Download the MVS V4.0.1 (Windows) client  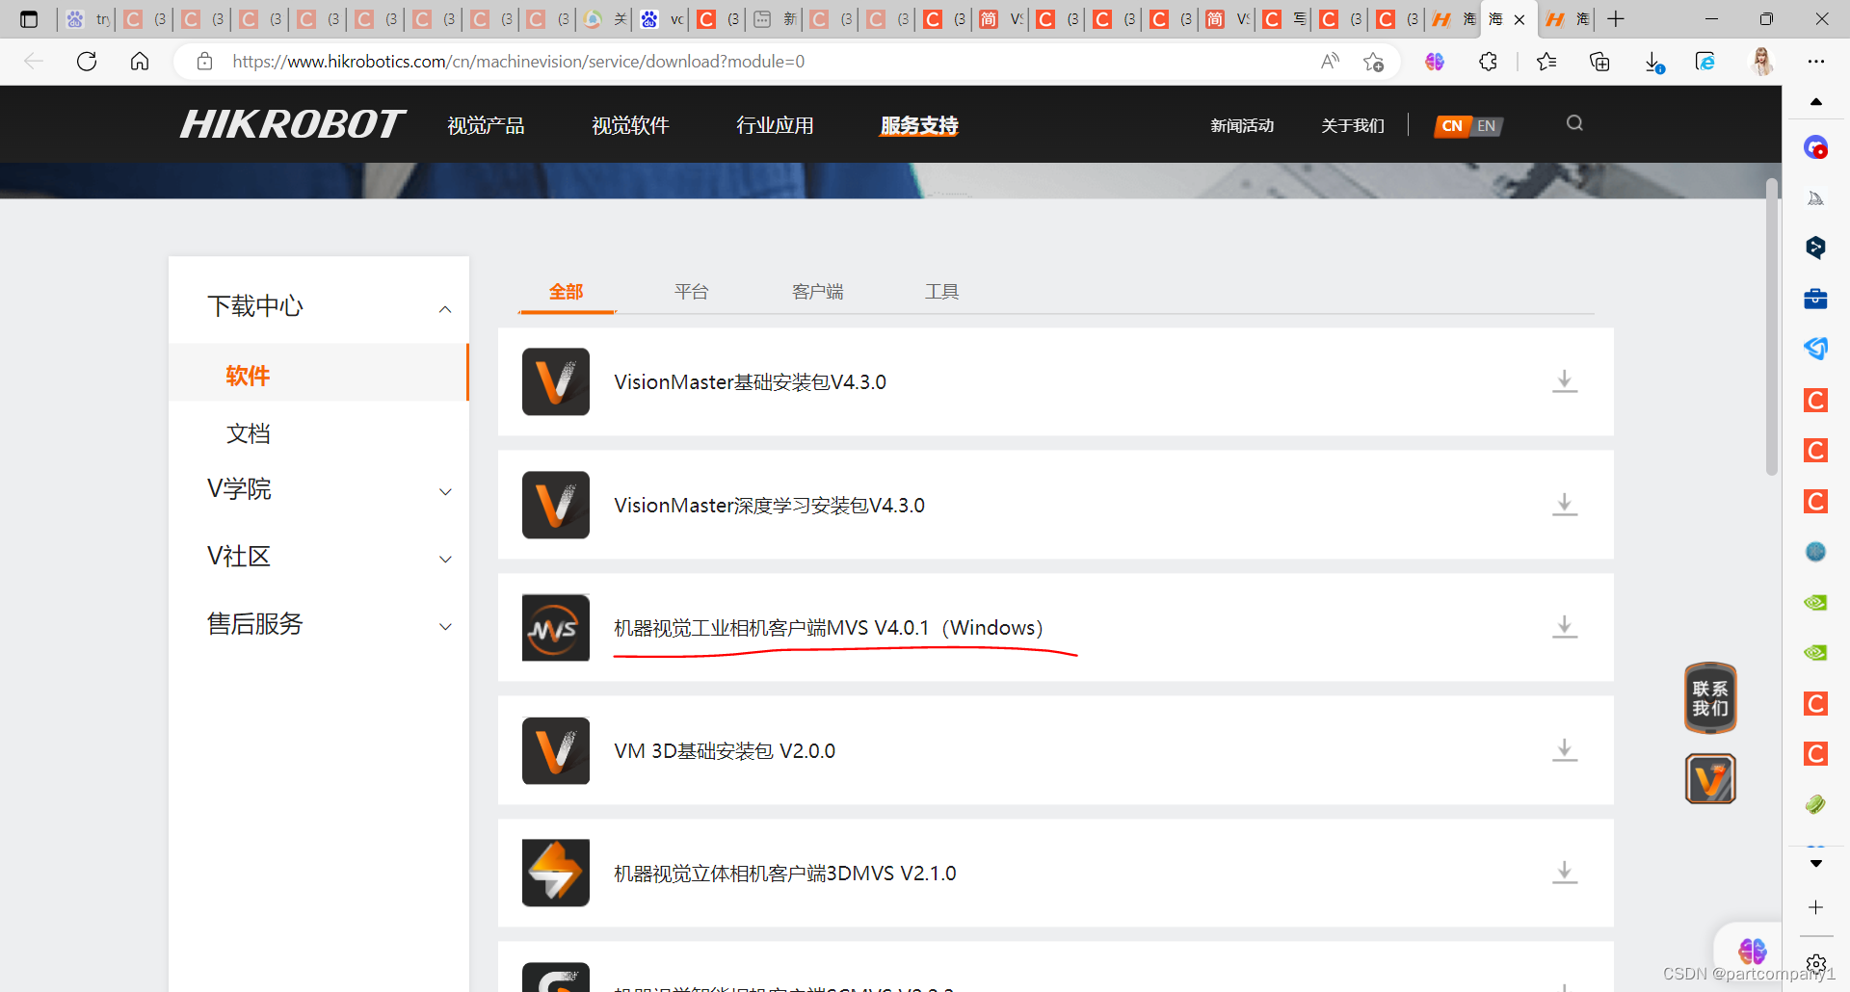[x=1565, y=627]
